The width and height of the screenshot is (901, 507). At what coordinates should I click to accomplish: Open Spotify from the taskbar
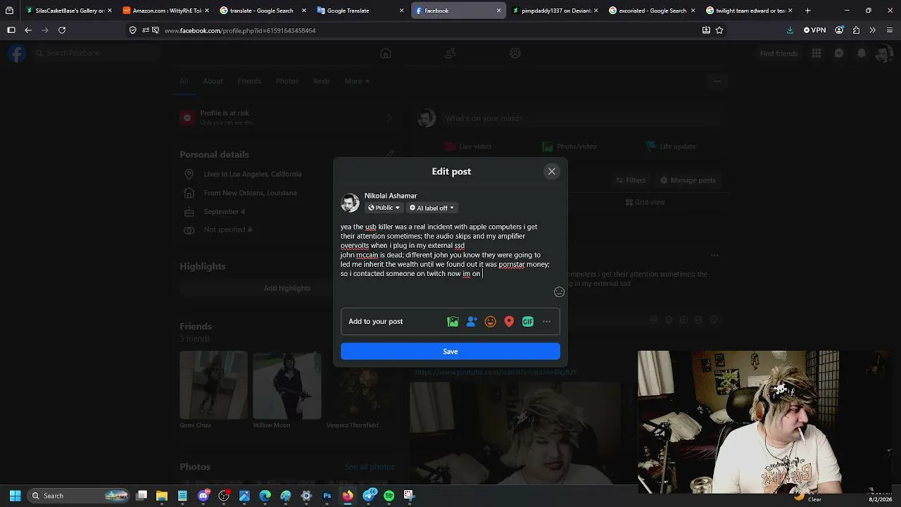click(x=389, y=496)
